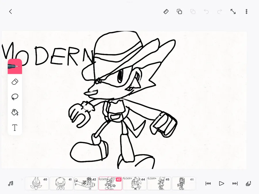Screen dimensions: 259x194
Task: Select frame 45 thumbnail
Action: tap(159, 183)
